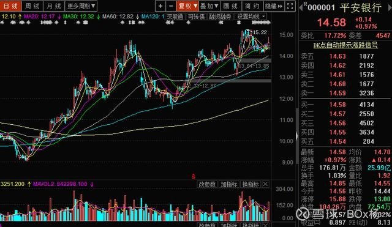The width and height of the screenshot is (392, 227).
Task: Click the 卖一 price 14.59
Action: click(x=337, y=93)
